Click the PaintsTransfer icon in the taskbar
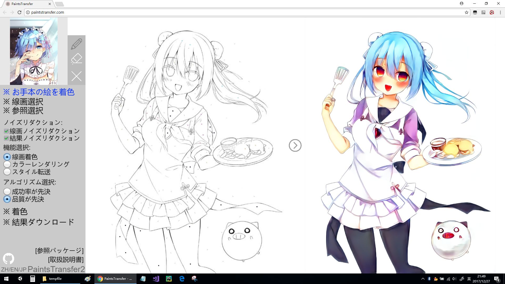505x284 pixels. point(115,279)
